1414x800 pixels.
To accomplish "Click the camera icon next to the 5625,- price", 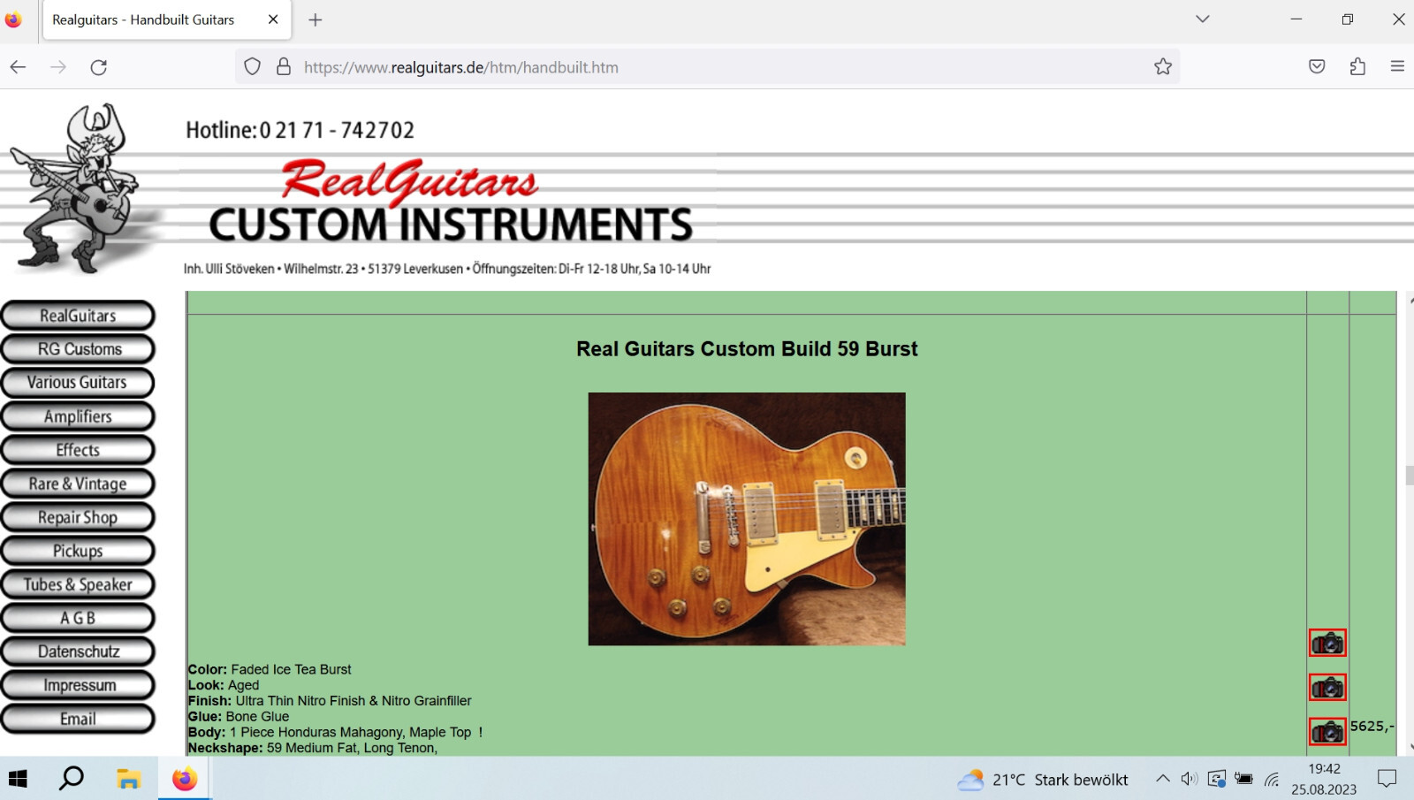I will pos(1327,731).
